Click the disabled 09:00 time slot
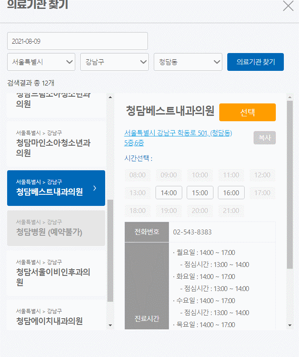This screenshot has height=357, width=299. coord(168,175)
